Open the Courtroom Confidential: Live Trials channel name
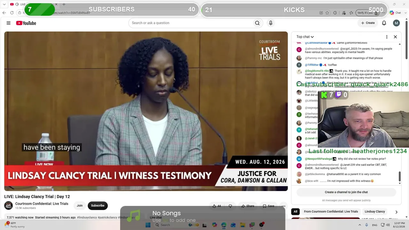This screenshot has width=409, height=230. pyautogui.click(x=42, y=204)
